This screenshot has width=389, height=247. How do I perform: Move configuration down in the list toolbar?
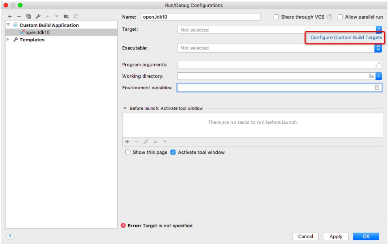(x=57, y=16)
